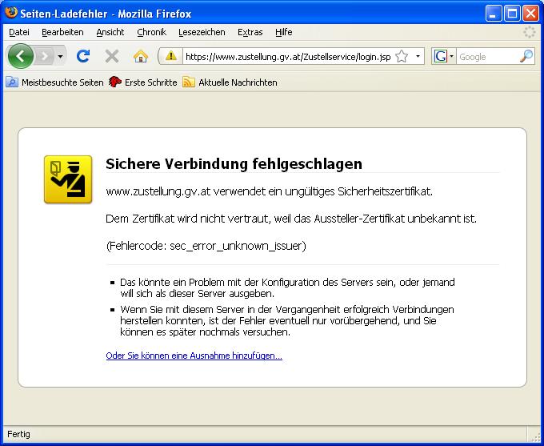Bookmark this page with the star icon

coord(402,57)
